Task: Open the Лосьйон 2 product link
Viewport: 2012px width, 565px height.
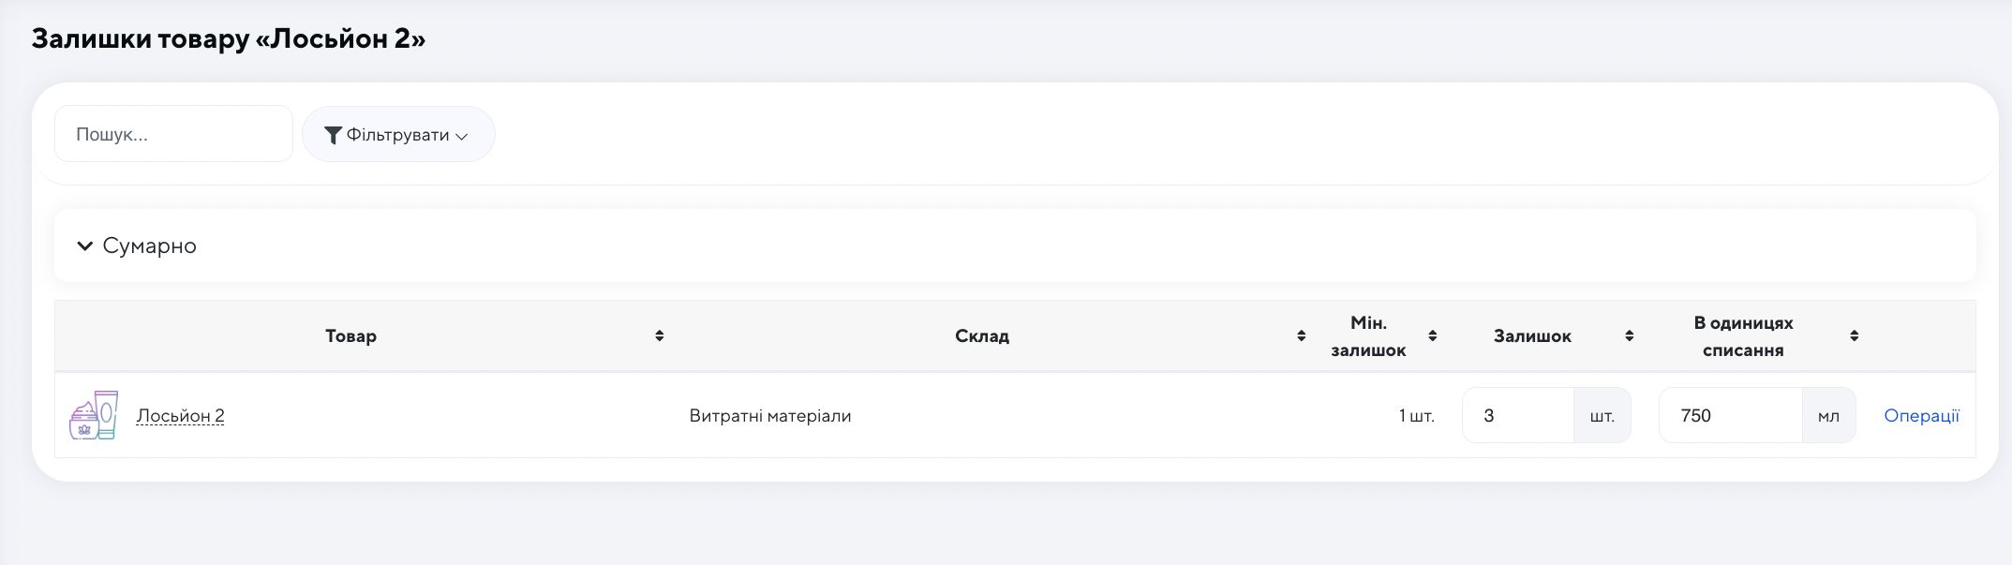Action: 180,416
